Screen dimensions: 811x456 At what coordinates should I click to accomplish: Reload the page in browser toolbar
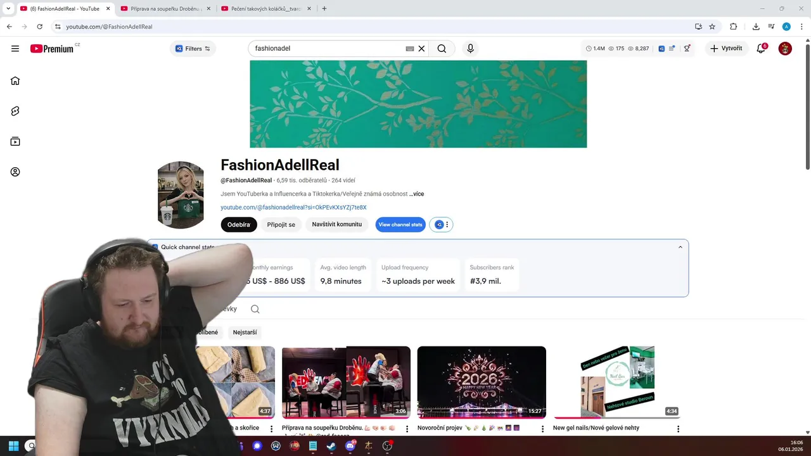[x=39, y=27]
